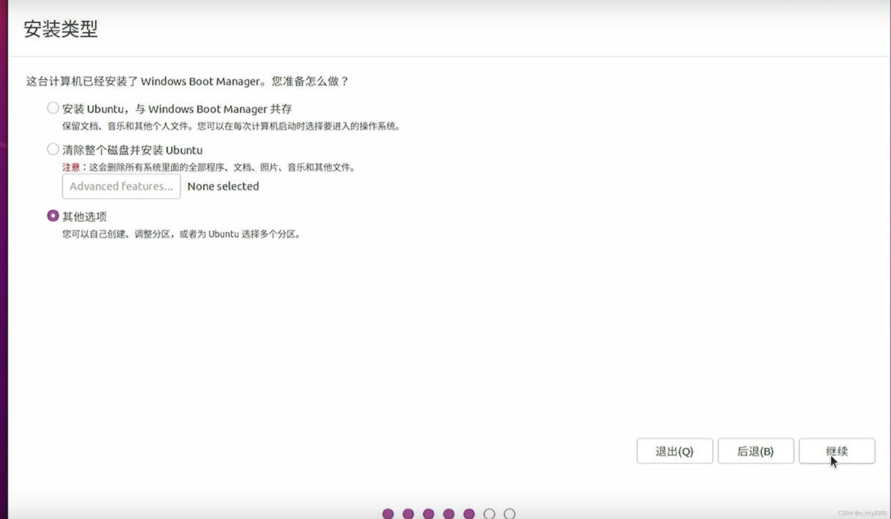Click label '安装 Ubuntu，与 Windows Boot Manager 共存'
Viewport: 891px width, 519px height.
pos(177,109)
